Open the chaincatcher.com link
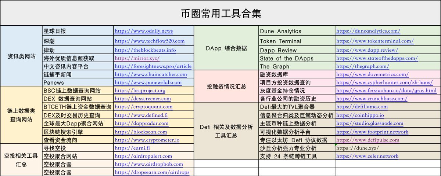Image resolution: width=441 pixels, height=176 pixels. pyautogui.click(x=151, y=74)
